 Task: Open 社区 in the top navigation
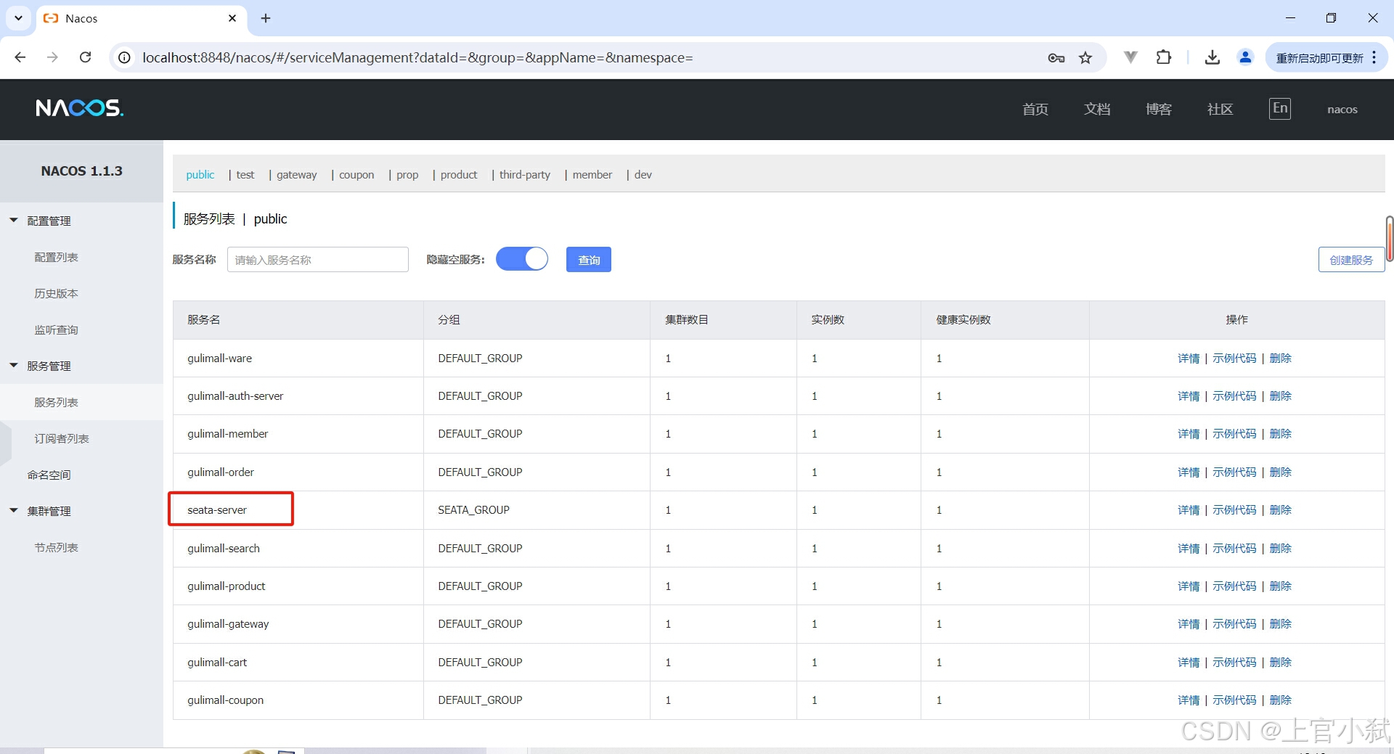coord(1220,109)
